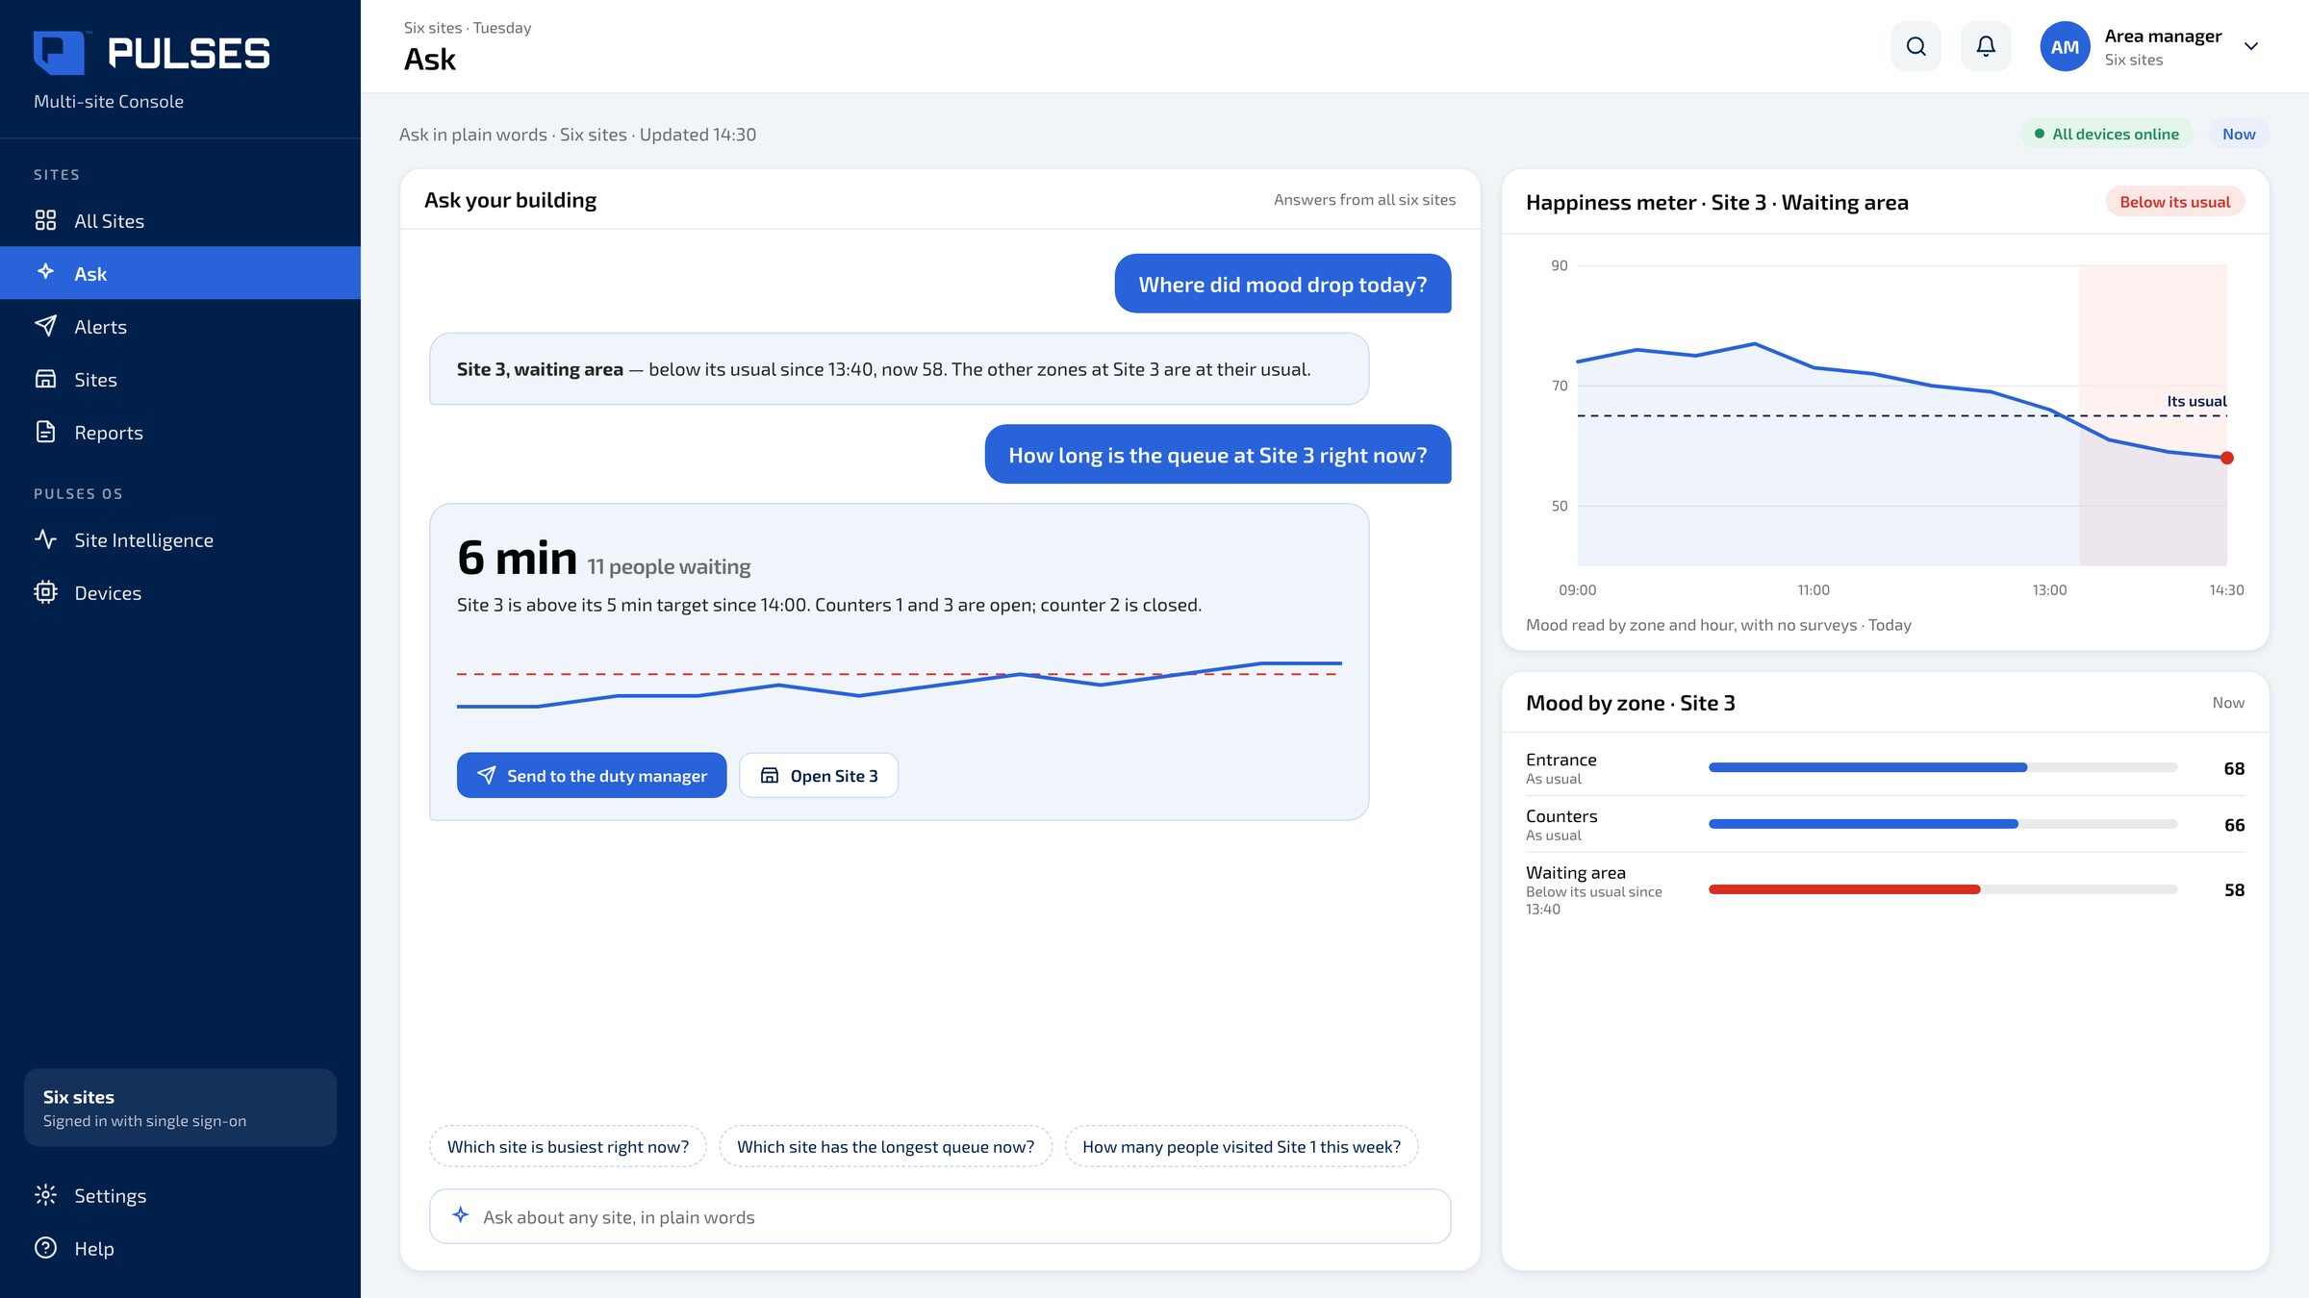Click the Site Intelligence pulse icon
This screenshot has height=1298, width=2309.
tap(45, 539)
